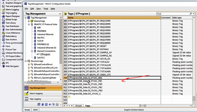Click the Picture Tree shortcut icon in navigation footer
197x112 pixels.
[x=54, y=104]
